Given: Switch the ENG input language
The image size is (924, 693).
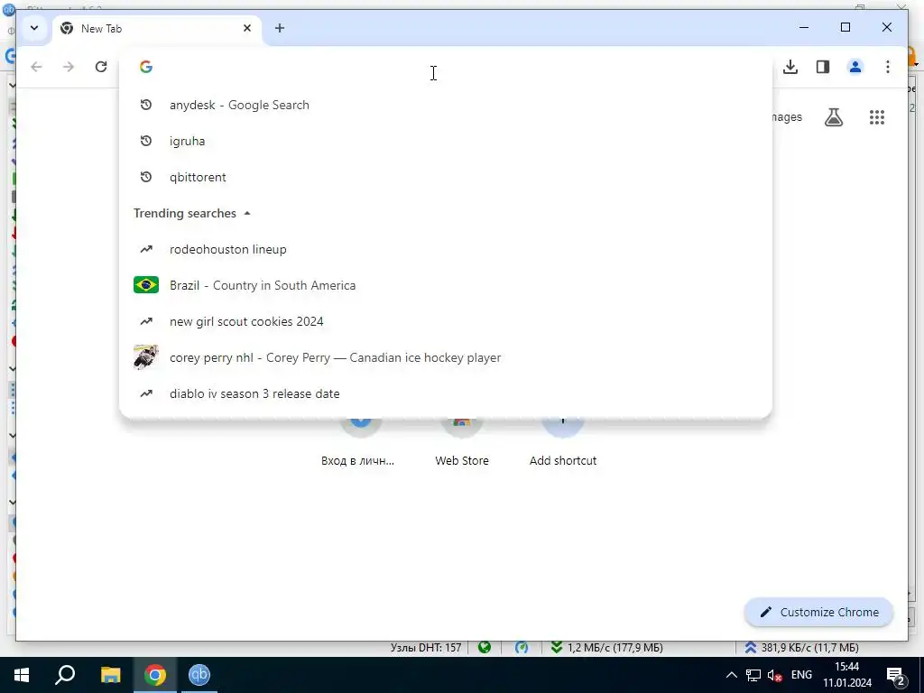Looking at the screenshot, I should [x=801, y=675].
